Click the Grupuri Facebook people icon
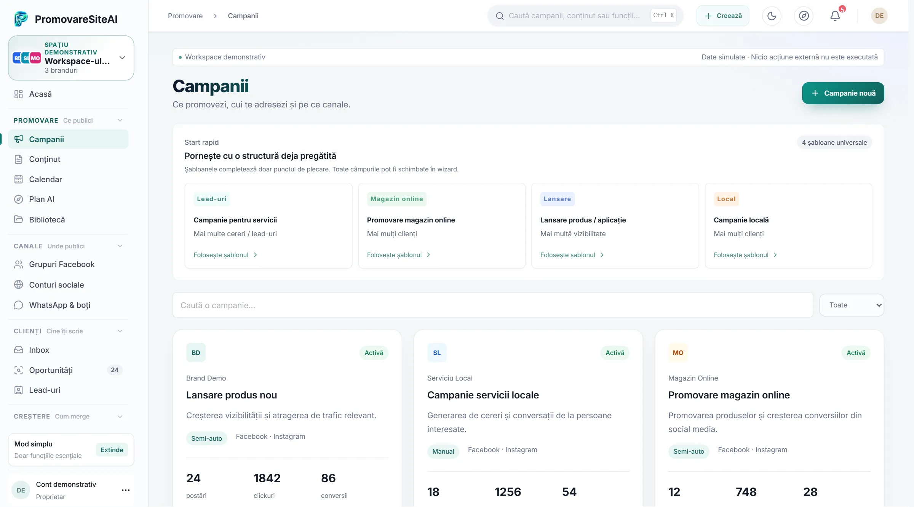This screenshot has width=914, height=507. pyautogui.click(x=18, y=264)
